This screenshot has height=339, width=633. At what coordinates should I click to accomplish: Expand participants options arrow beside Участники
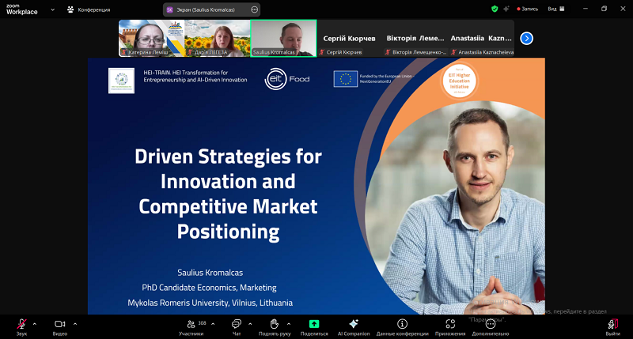tap(213, 324)
